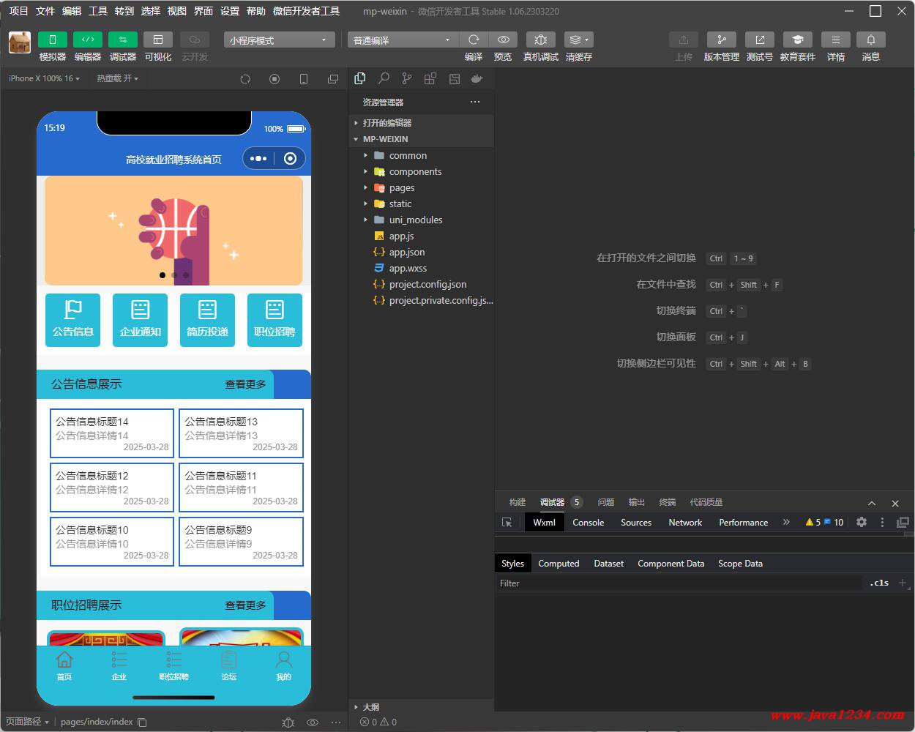
Task: Switch to the Network tab
Action: 685,523
